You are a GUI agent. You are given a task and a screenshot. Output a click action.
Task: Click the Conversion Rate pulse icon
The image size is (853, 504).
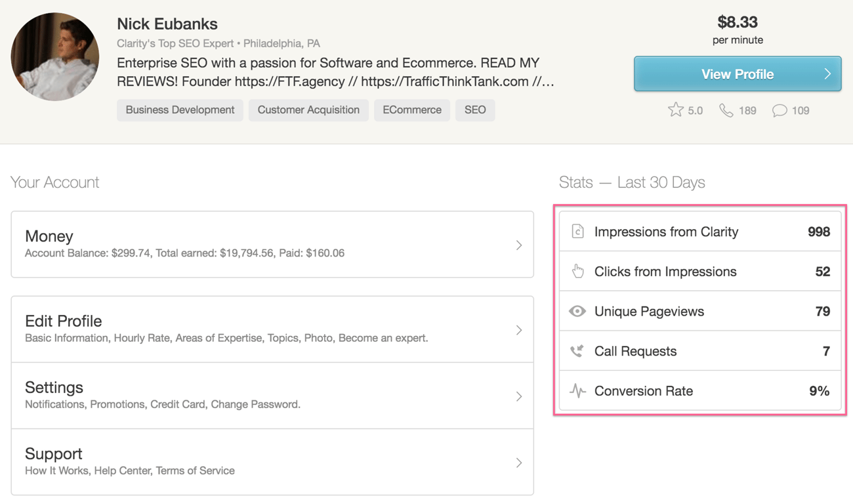tap(577, 391)
